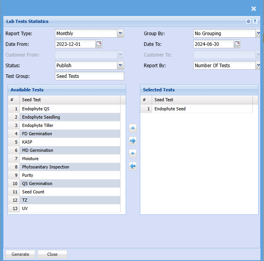Select Endophyte Tiller row
264x261 pixels.
point(64,125)
